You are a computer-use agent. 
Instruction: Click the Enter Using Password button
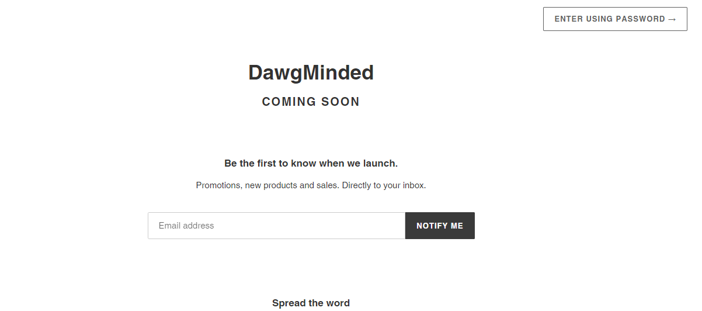coord(614,19)
